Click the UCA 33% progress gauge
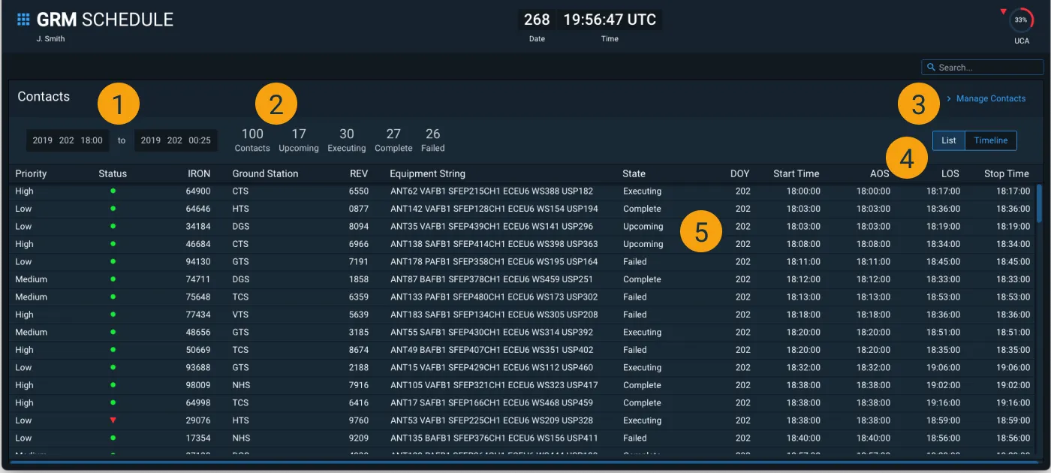This screenshot has height=473, width=1051. 1021,20
